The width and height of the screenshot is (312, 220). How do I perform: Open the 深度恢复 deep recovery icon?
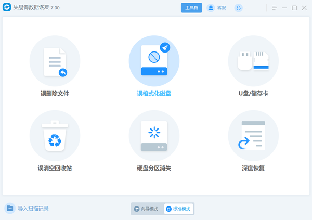[x=253, y=136]
